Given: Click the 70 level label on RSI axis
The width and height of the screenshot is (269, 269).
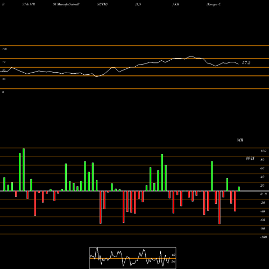Looking at the screenshot, I should click(4, 62).
